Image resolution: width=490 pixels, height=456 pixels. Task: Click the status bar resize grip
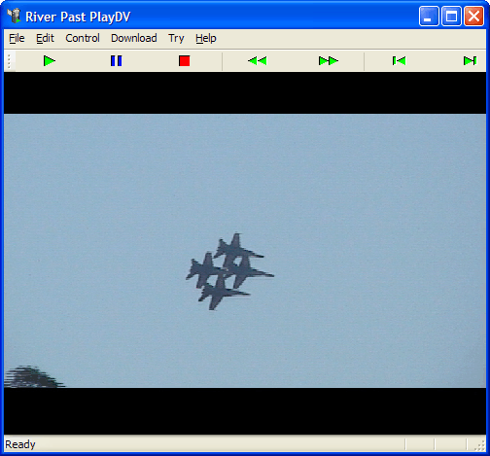pos(479,445)
